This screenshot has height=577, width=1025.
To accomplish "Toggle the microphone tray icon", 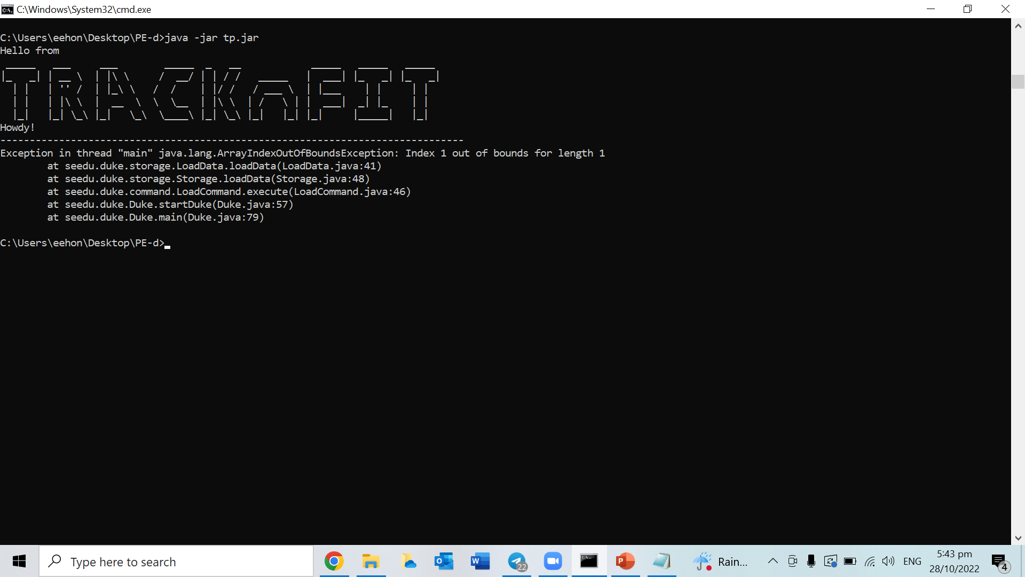I will point(811,561).
